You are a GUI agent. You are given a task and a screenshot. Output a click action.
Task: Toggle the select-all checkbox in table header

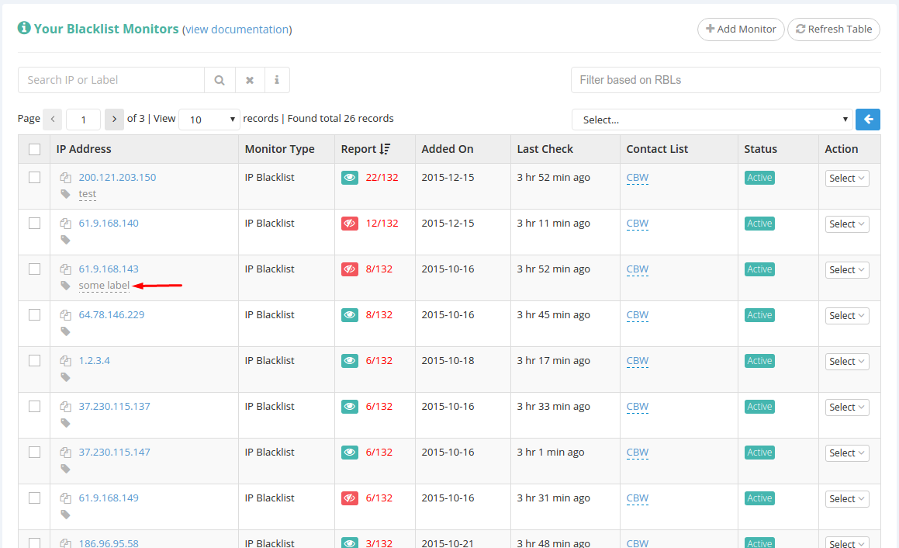point(34,149)
